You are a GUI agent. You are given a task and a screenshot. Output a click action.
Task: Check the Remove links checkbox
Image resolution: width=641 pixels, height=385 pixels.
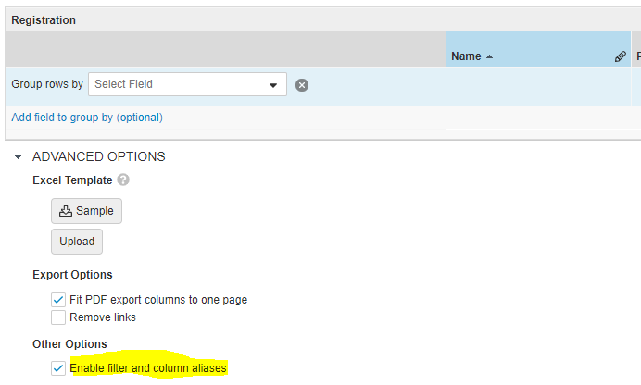tap(58, 317)
